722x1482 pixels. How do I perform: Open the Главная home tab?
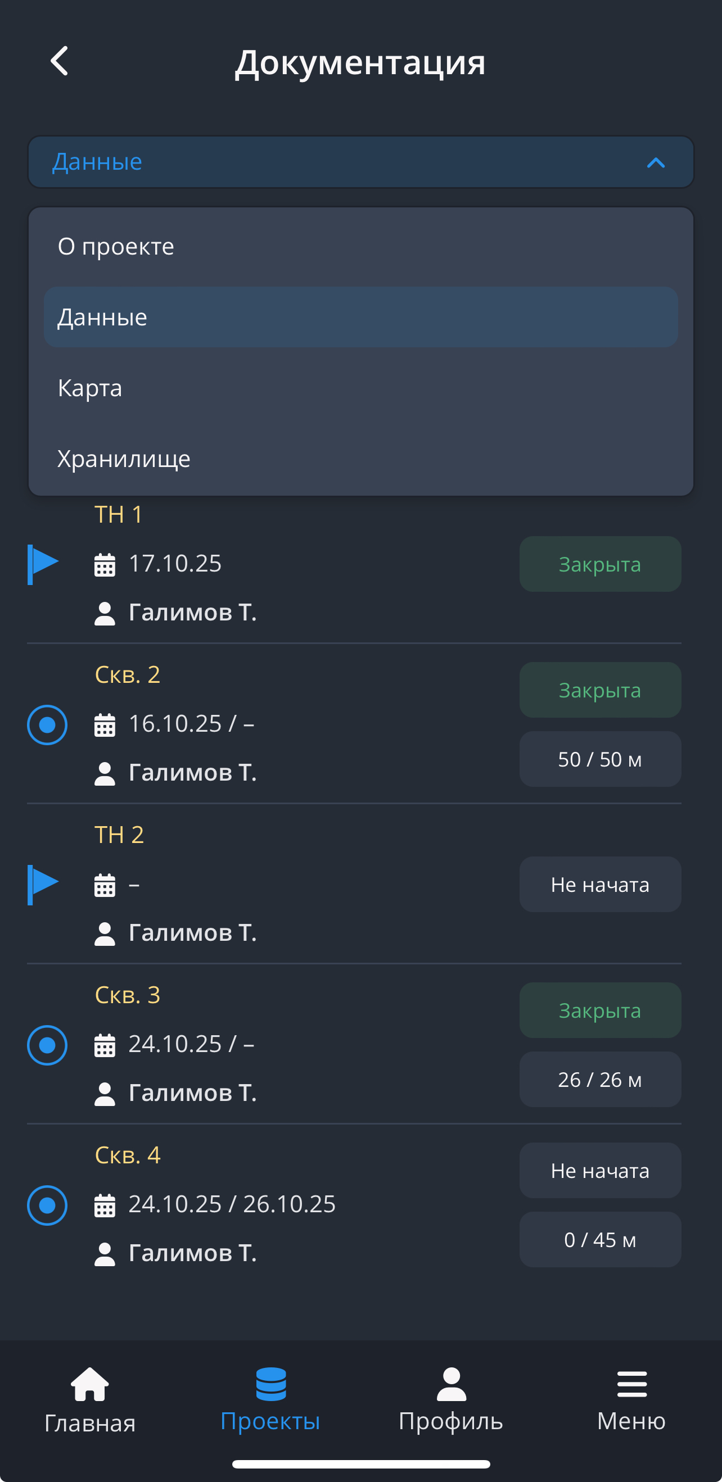coord(90,1401)
